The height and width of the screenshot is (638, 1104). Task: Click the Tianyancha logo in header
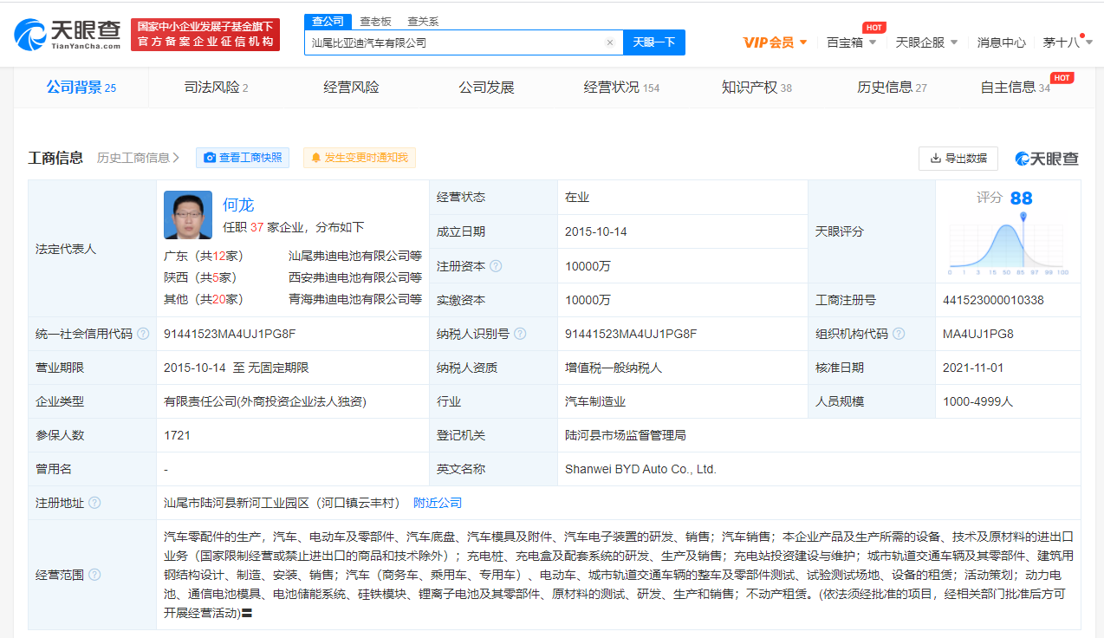(x=68, y=34)
